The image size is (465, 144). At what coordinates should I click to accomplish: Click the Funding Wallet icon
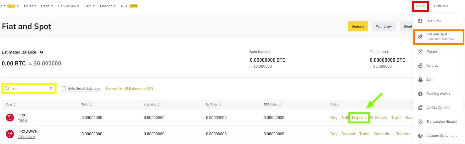pyautogui.click(x=420, y=94)
